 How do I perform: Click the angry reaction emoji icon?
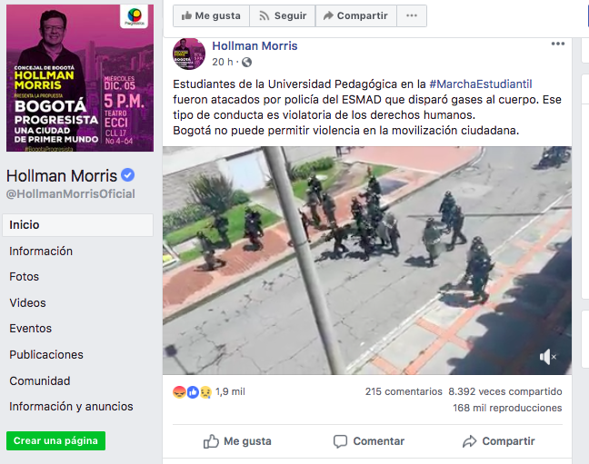tap(179, 392)
